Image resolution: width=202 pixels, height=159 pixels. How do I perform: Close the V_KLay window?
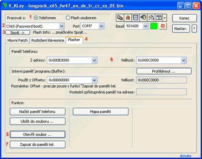tap(196, 6)
